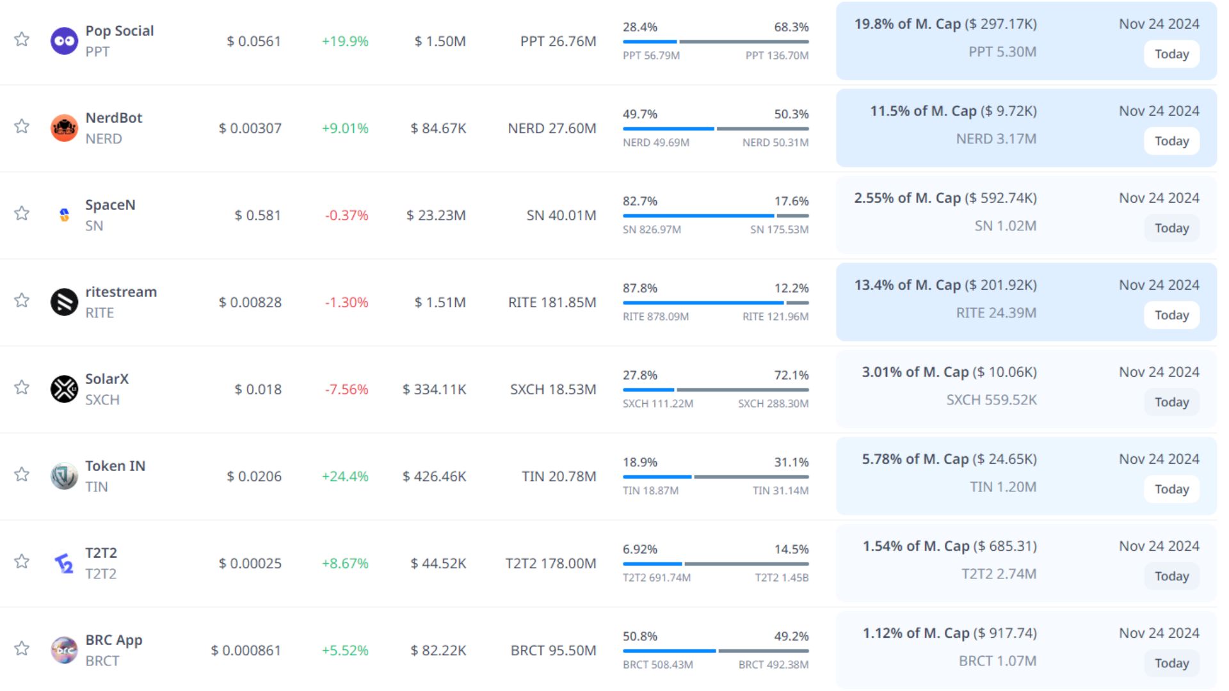Click the Today badge in SpaceN row
This screenshot has height=691, width=1229.
coord(1171,228)
